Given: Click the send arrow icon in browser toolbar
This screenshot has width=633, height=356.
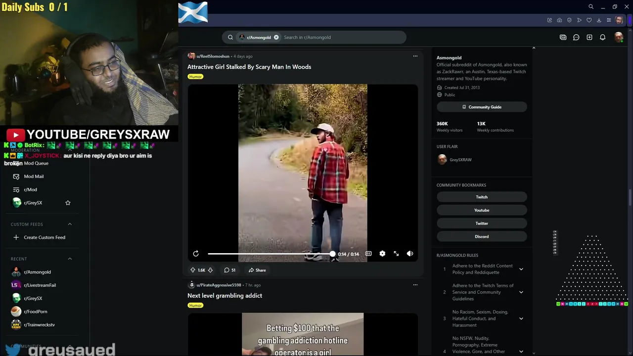Looking at the screenshot, I should point(579,20).
